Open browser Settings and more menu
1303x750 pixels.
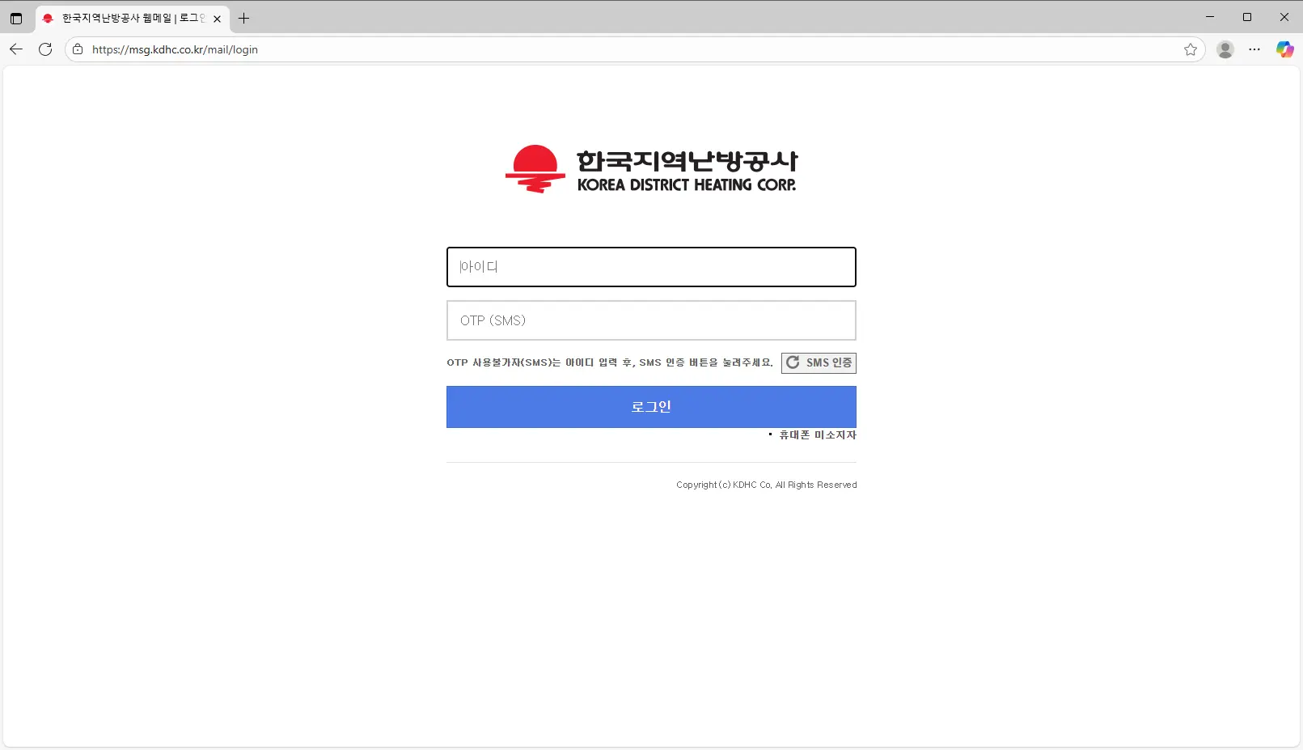1254,49
